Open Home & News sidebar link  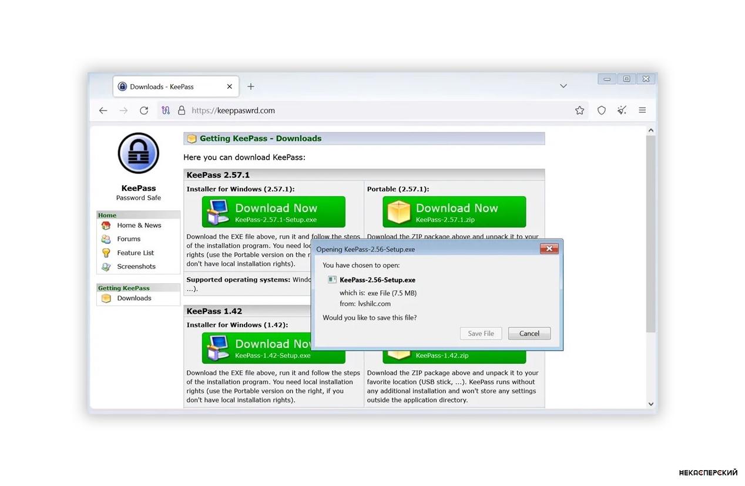139,225
